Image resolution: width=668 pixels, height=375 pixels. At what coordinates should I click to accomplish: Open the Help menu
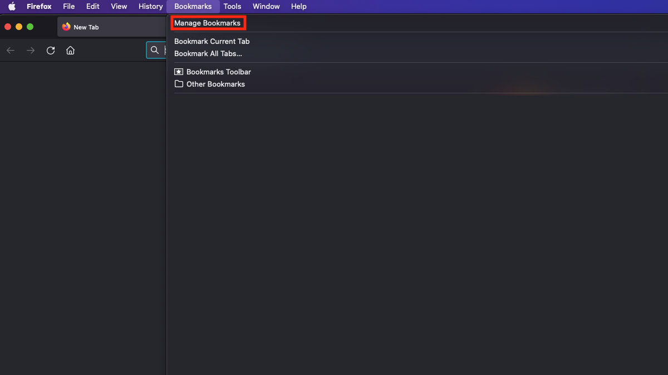coord(298,7)
